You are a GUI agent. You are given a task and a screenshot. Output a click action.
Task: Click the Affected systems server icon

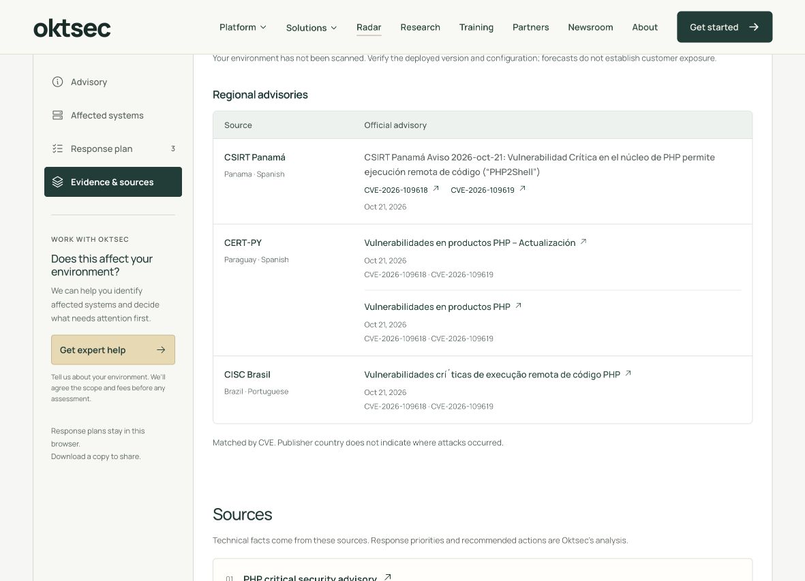pyautogui.click(x=57, y=115)
